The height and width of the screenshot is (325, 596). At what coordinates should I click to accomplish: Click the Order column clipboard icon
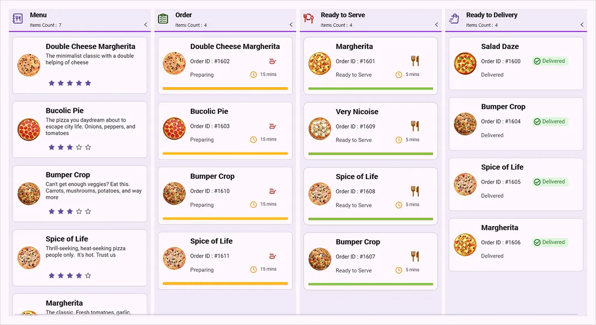click(163, 18)
